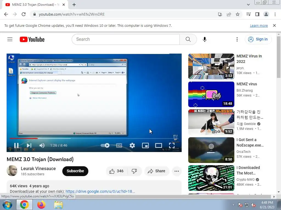
Task: Open Chrome media controls icon
Action: click(x=249, y=14)
